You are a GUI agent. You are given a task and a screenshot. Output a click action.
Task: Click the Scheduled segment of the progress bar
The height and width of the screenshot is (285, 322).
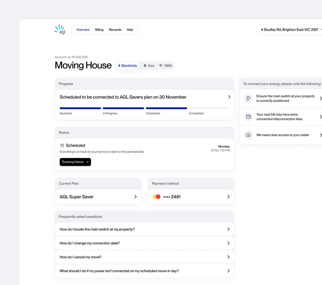[x=166, y=108]
